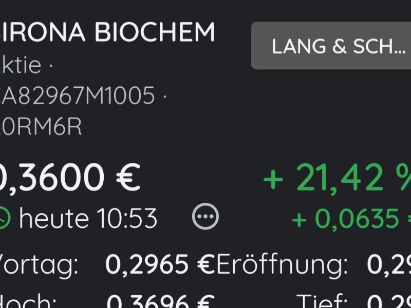This screenshot has width=411, height=308.
Task: Select the WKN code ending 0RM6R
Action: (x=41, y=127)
